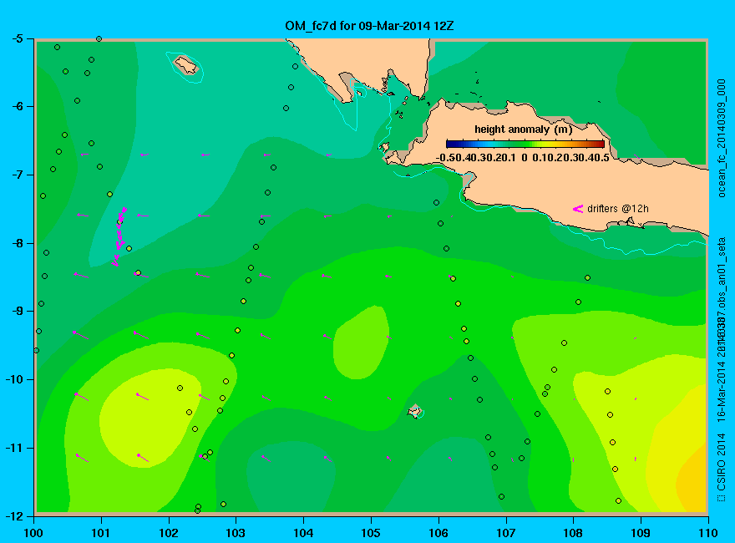The image size is (735, 543).
Task: Click the '104' longitude axis label
Action: [303, 533]
